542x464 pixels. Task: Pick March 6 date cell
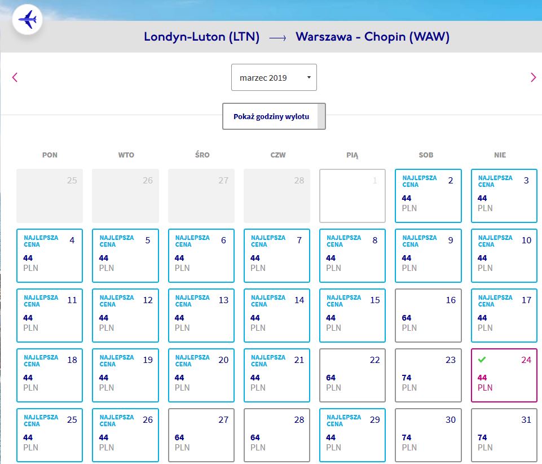[201, 256]
